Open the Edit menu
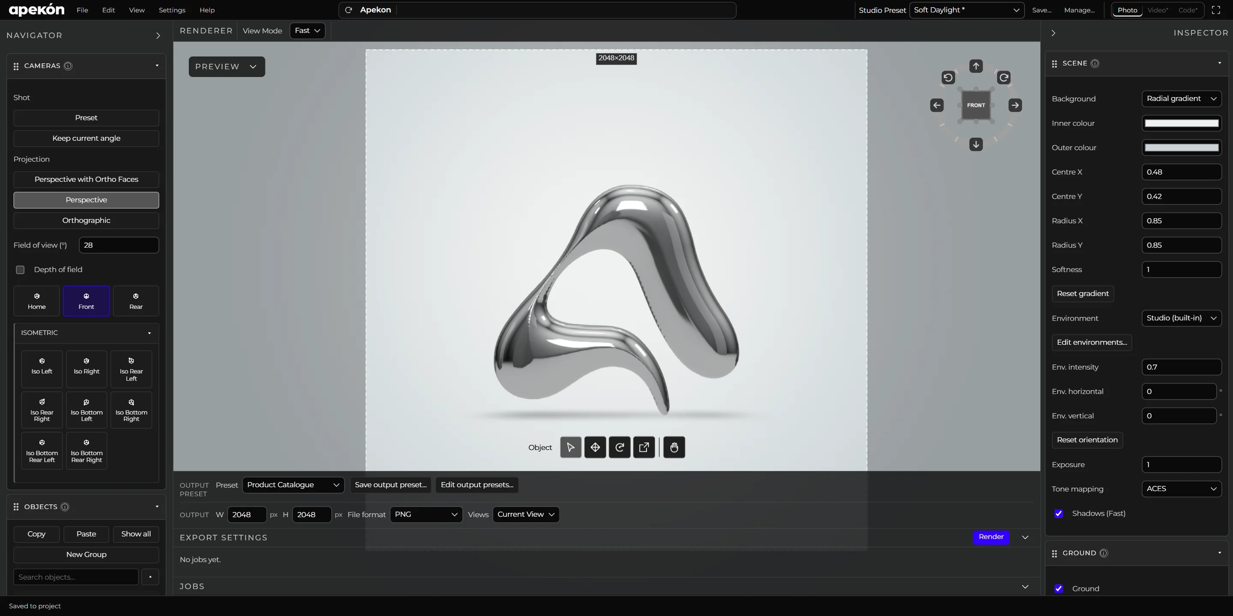This screenshot has height=616, width=1233. [108, 10]
